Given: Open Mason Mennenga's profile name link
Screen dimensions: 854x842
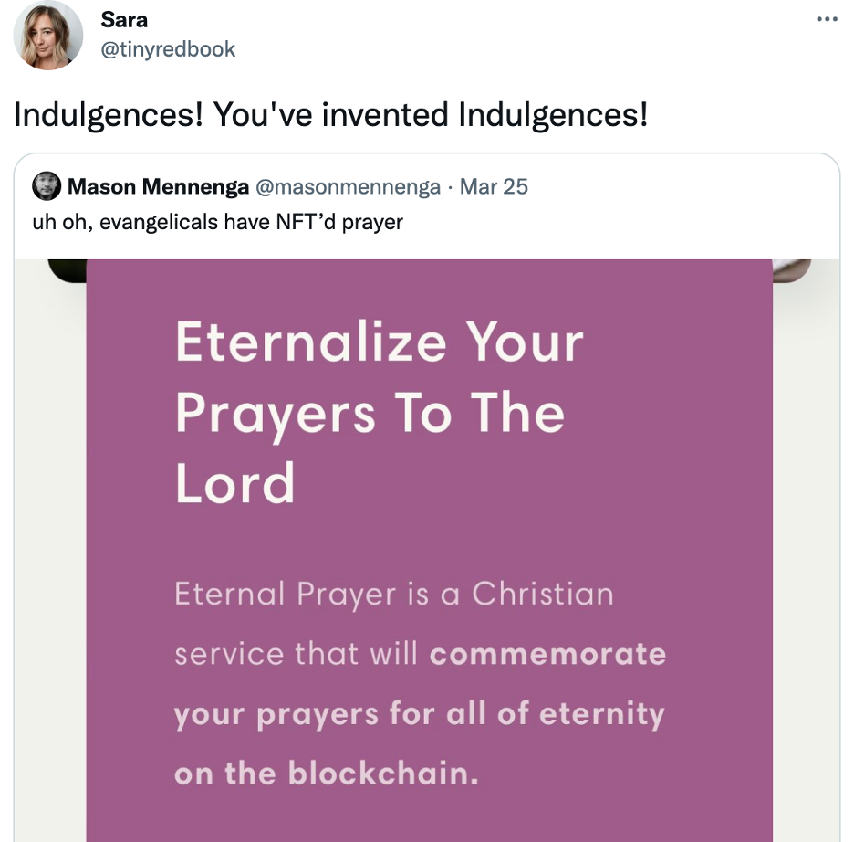Looking at the screenshot, I should pos(158,187).
